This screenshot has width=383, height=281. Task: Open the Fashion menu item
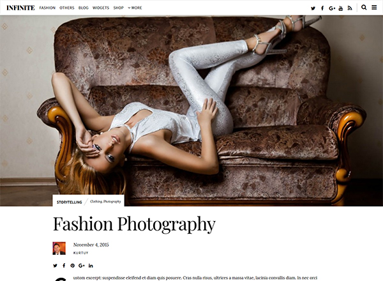(x=47, y=8)
